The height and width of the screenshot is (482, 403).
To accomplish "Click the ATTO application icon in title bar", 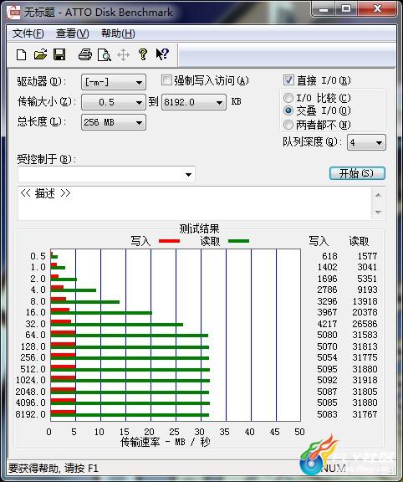I will click(13, 13).
